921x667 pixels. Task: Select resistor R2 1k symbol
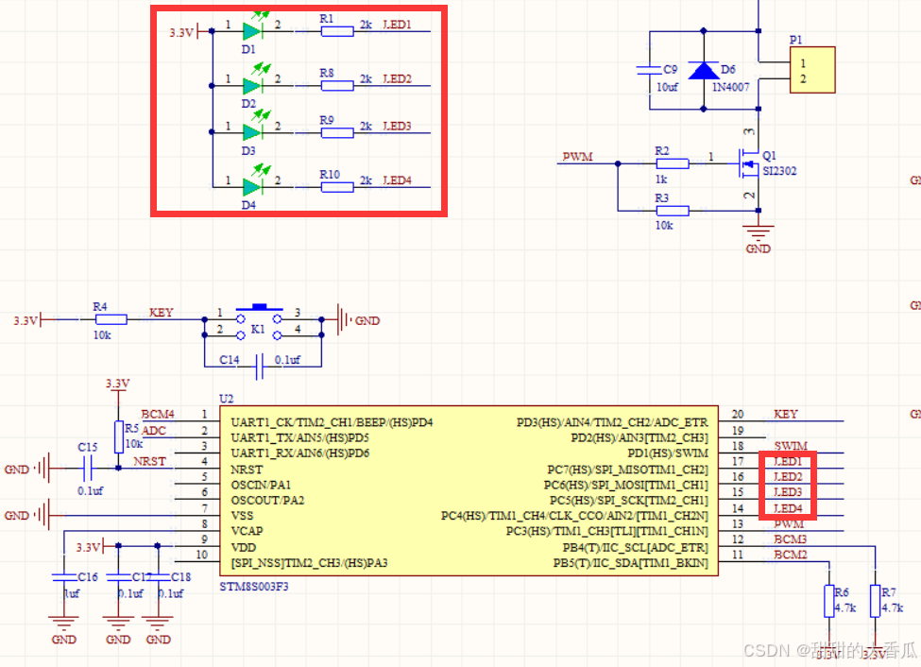click(x=673, y=163)
